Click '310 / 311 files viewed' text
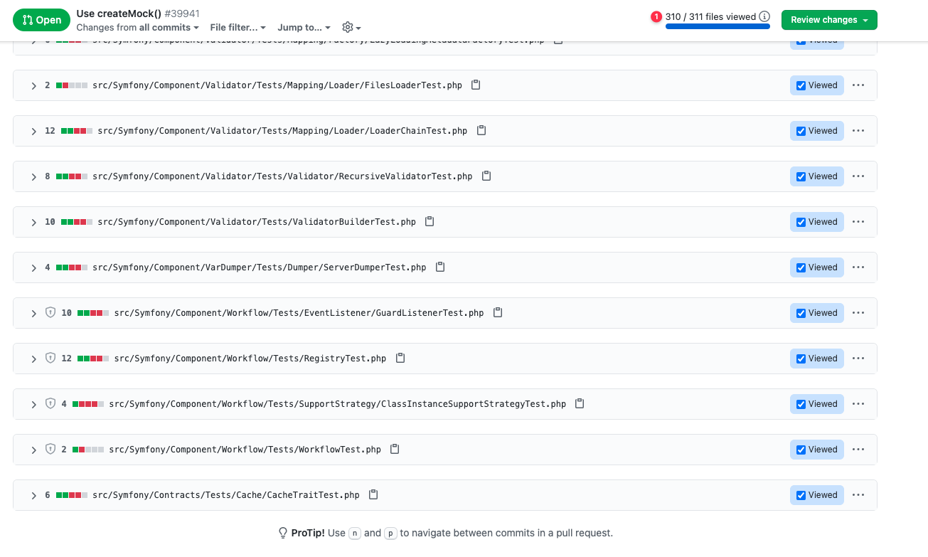Screen dimensions: 928x557 tap(710, 16)
